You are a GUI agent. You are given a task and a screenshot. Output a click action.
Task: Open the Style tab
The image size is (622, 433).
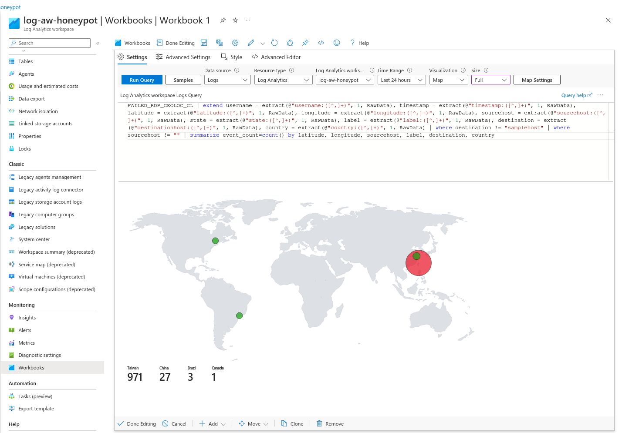click(x=232, y=57)
